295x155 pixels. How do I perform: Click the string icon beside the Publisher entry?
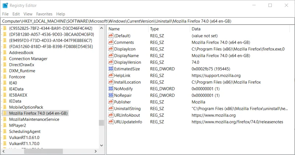click(111, 102)
